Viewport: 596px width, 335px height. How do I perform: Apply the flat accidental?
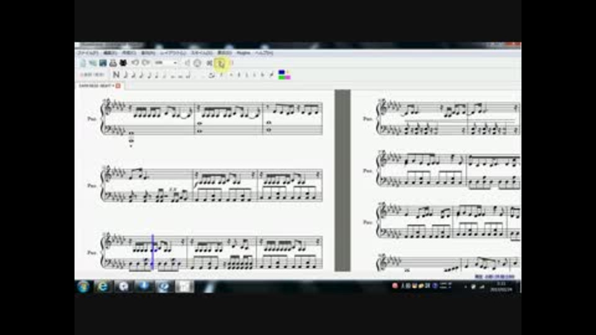255,75
